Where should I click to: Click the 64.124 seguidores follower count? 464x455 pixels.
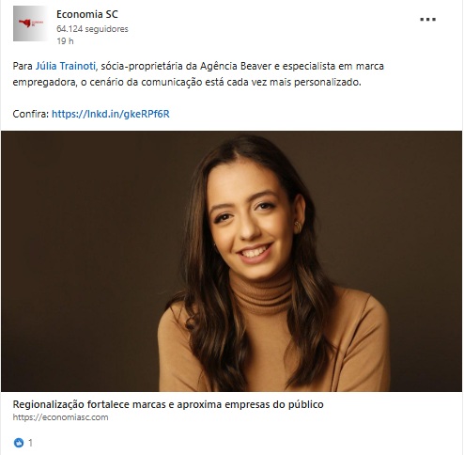click(x=92, y=29)
